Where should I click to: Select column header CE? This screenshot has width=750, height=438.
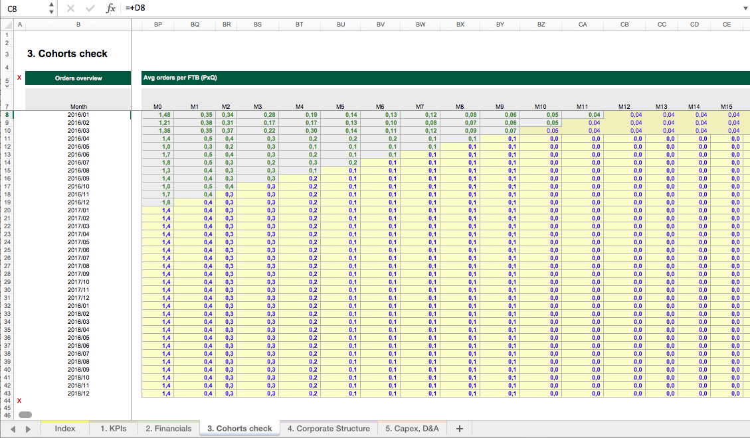click(x=727, y=25)
